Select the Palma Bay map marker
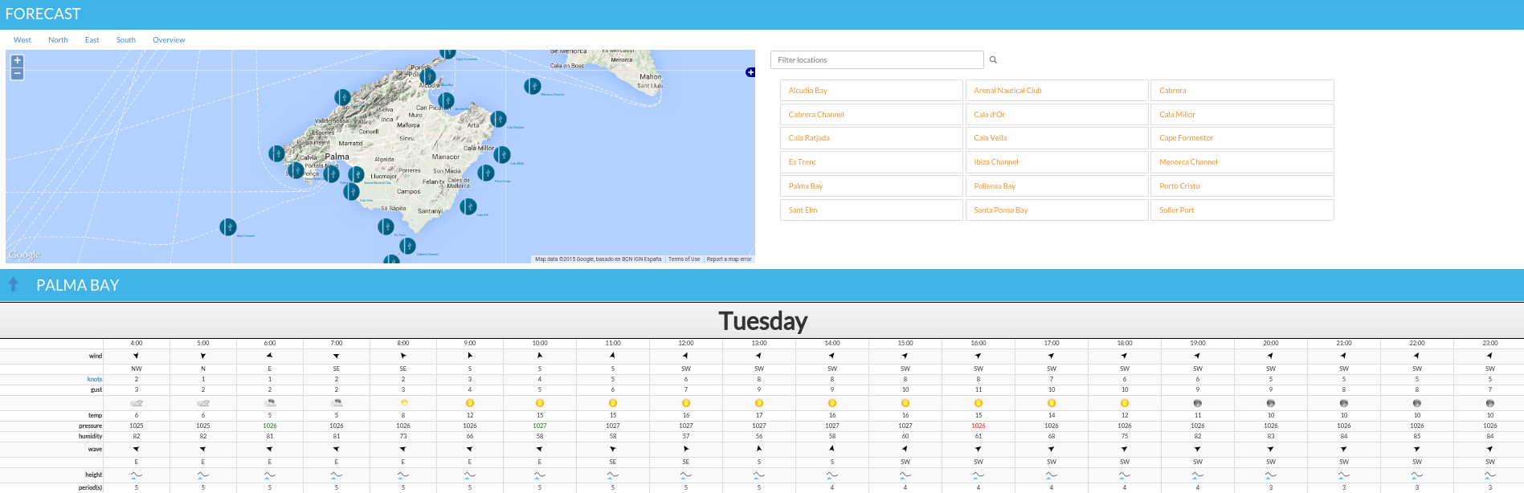This screenshot has height=493, width=1524. [x=331, y=174]
